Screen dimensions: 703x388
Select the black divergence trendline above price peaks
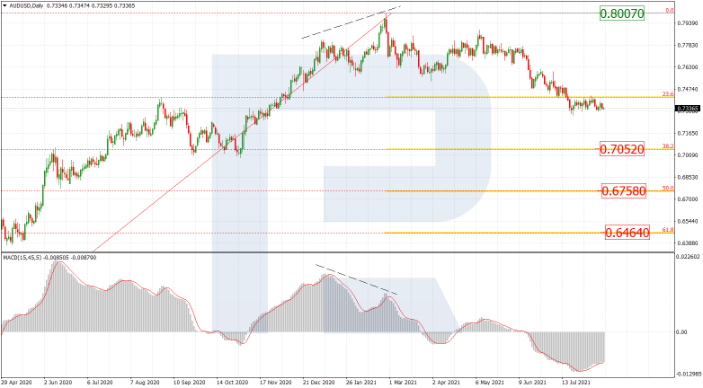tap(351, 22)
